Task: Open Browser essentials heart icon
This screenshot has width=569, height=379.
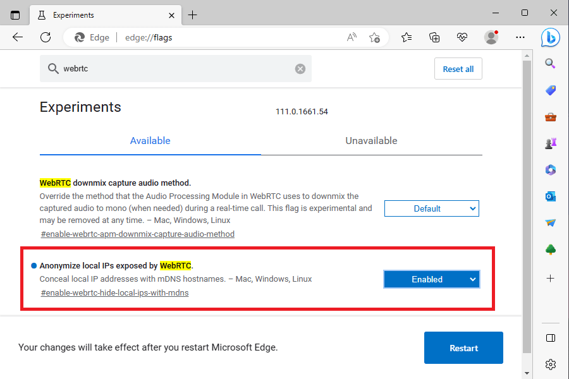Action: pos(462,37)
